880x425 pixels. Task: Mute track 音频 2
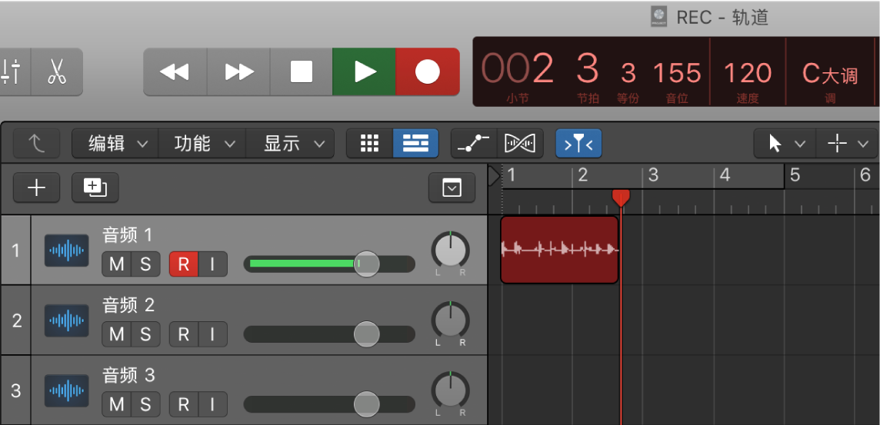tap(117, 334)
